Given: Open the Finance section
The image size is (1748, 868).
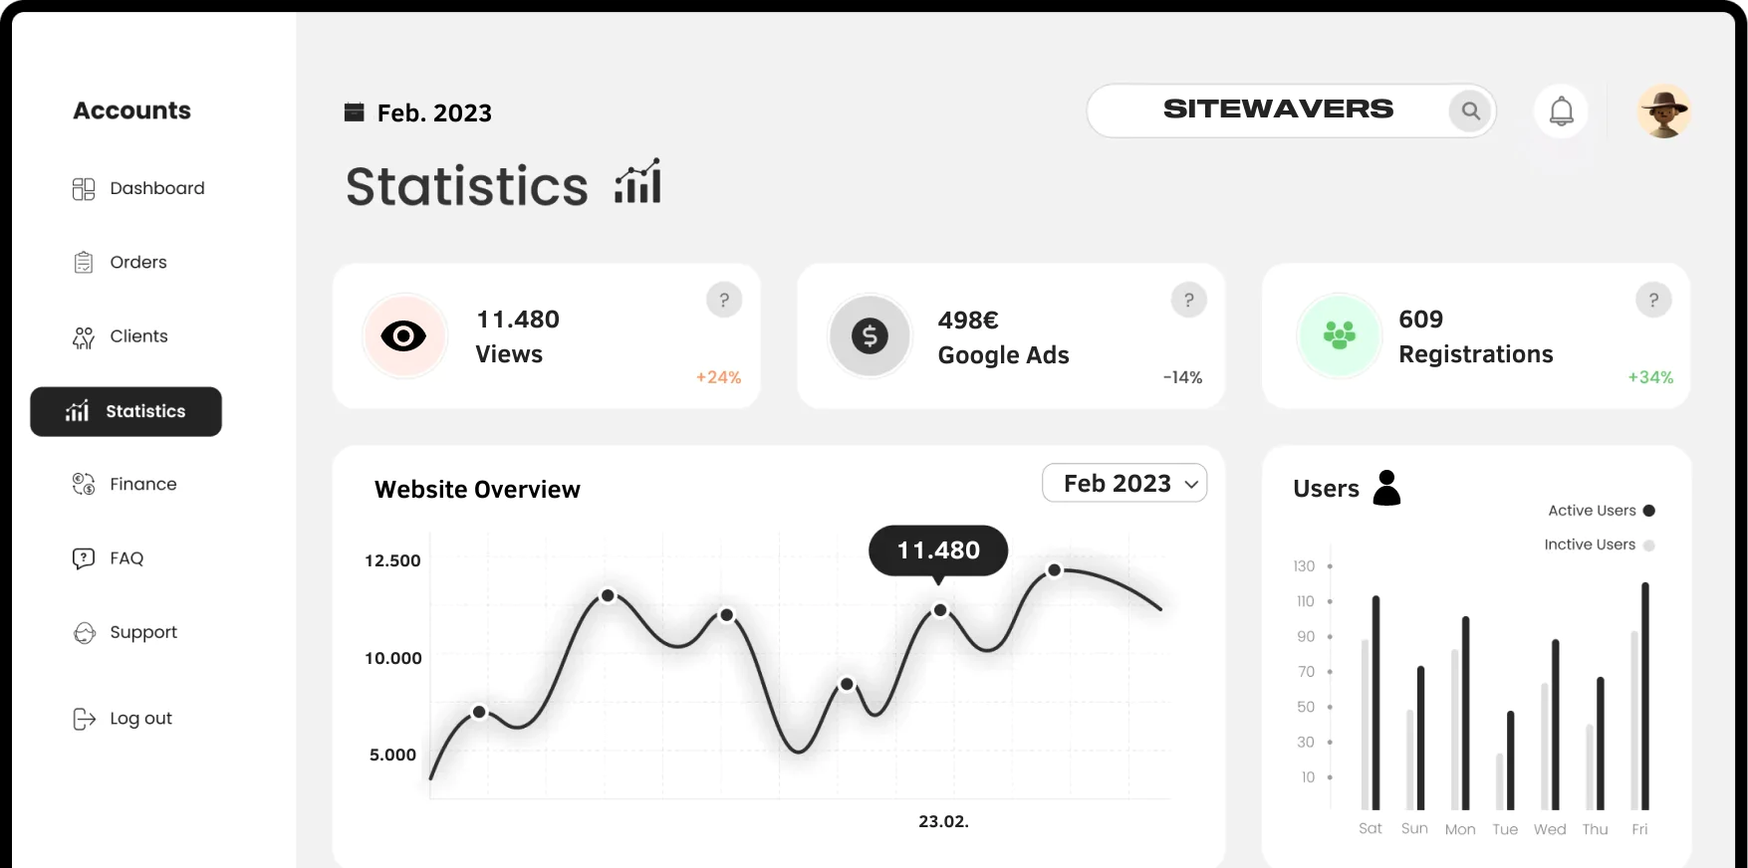Looking at the screenshot, I should [125, 484].
